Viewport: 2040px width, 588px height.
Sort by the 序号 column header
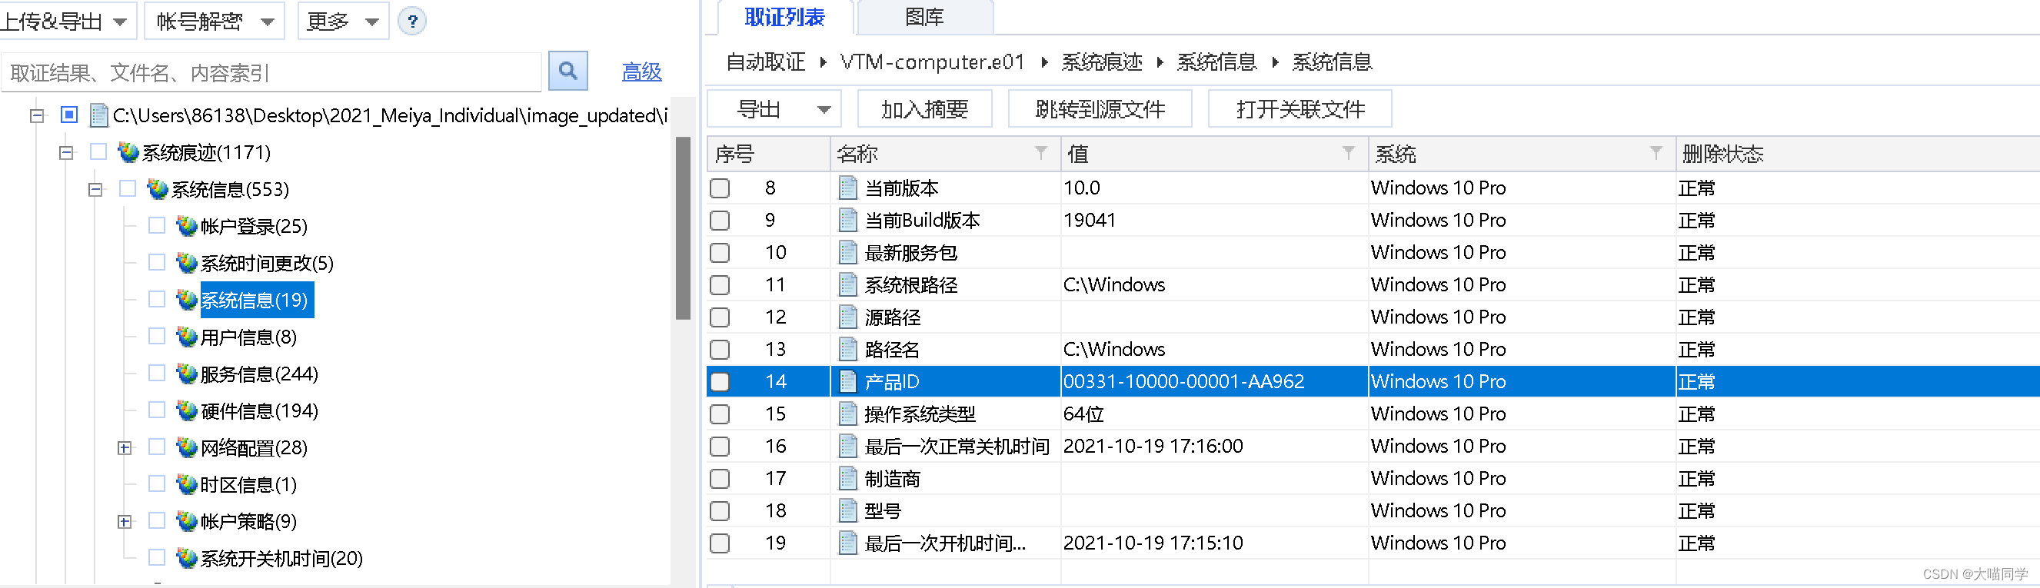[x=768, y=154]
